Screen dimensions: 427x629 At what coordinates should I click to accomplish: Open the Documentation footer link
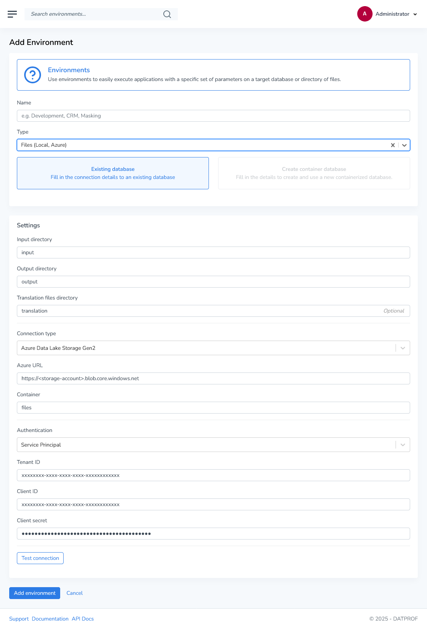(50, 619)
